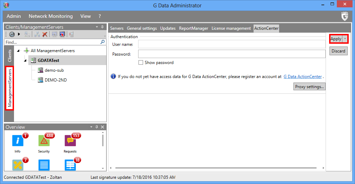355x184 pixels.
Task: Click the horizontal scrollbar left arrow
Action: point(111,168)
